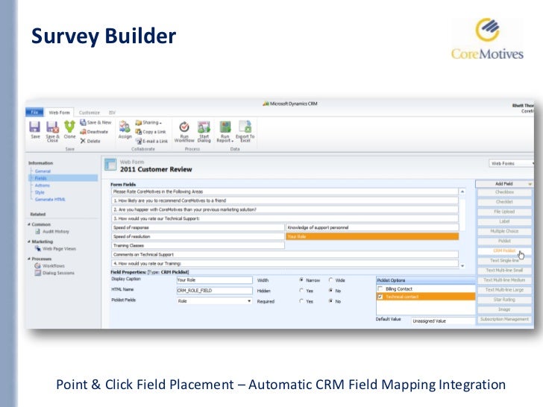543x407 pixels.
Task: Add a Star Rating field
Action: coord(504,300)
